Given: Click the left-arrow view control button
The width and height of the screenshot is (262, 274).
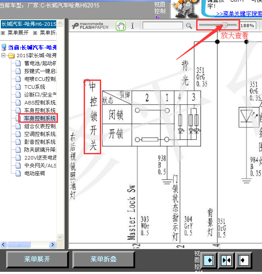Looking at the screenshot, I should [x=244, y=260].
